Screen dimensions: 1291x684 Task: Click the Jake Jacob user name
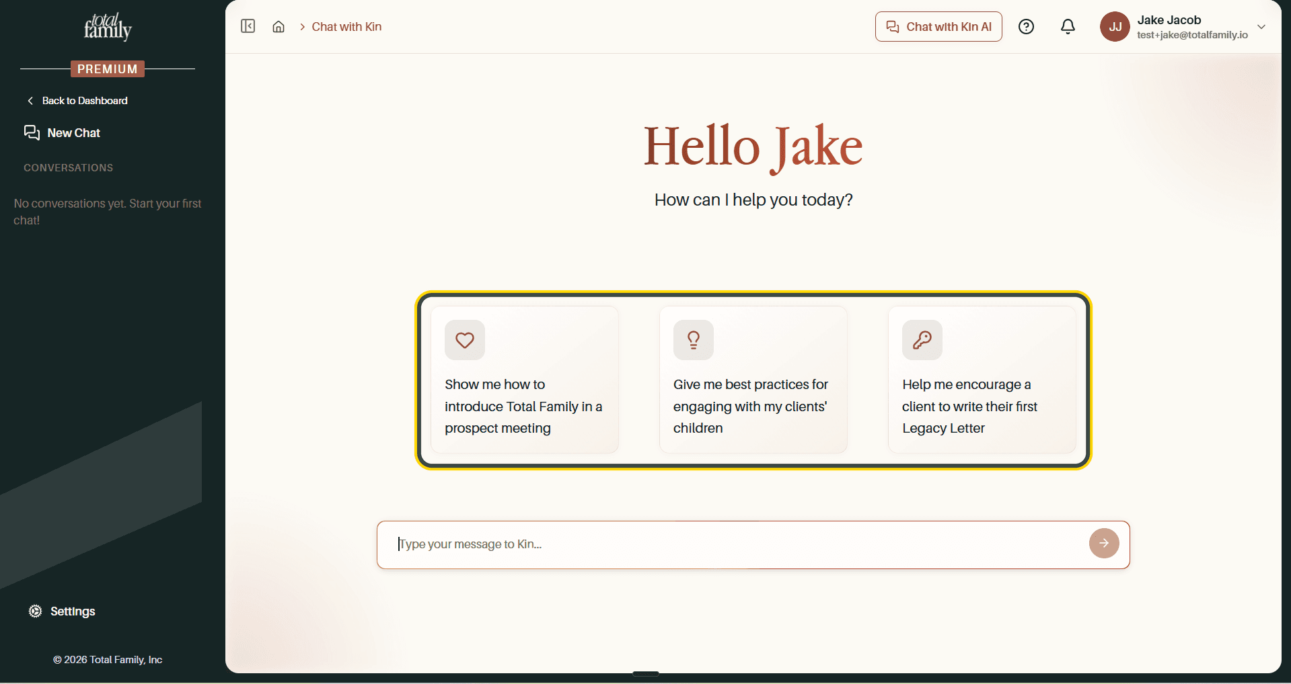[x=1169, y=20]
